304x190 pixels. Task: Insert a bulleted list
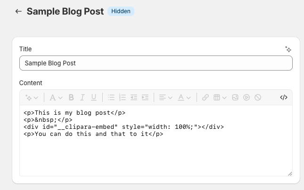click(111, 97)
